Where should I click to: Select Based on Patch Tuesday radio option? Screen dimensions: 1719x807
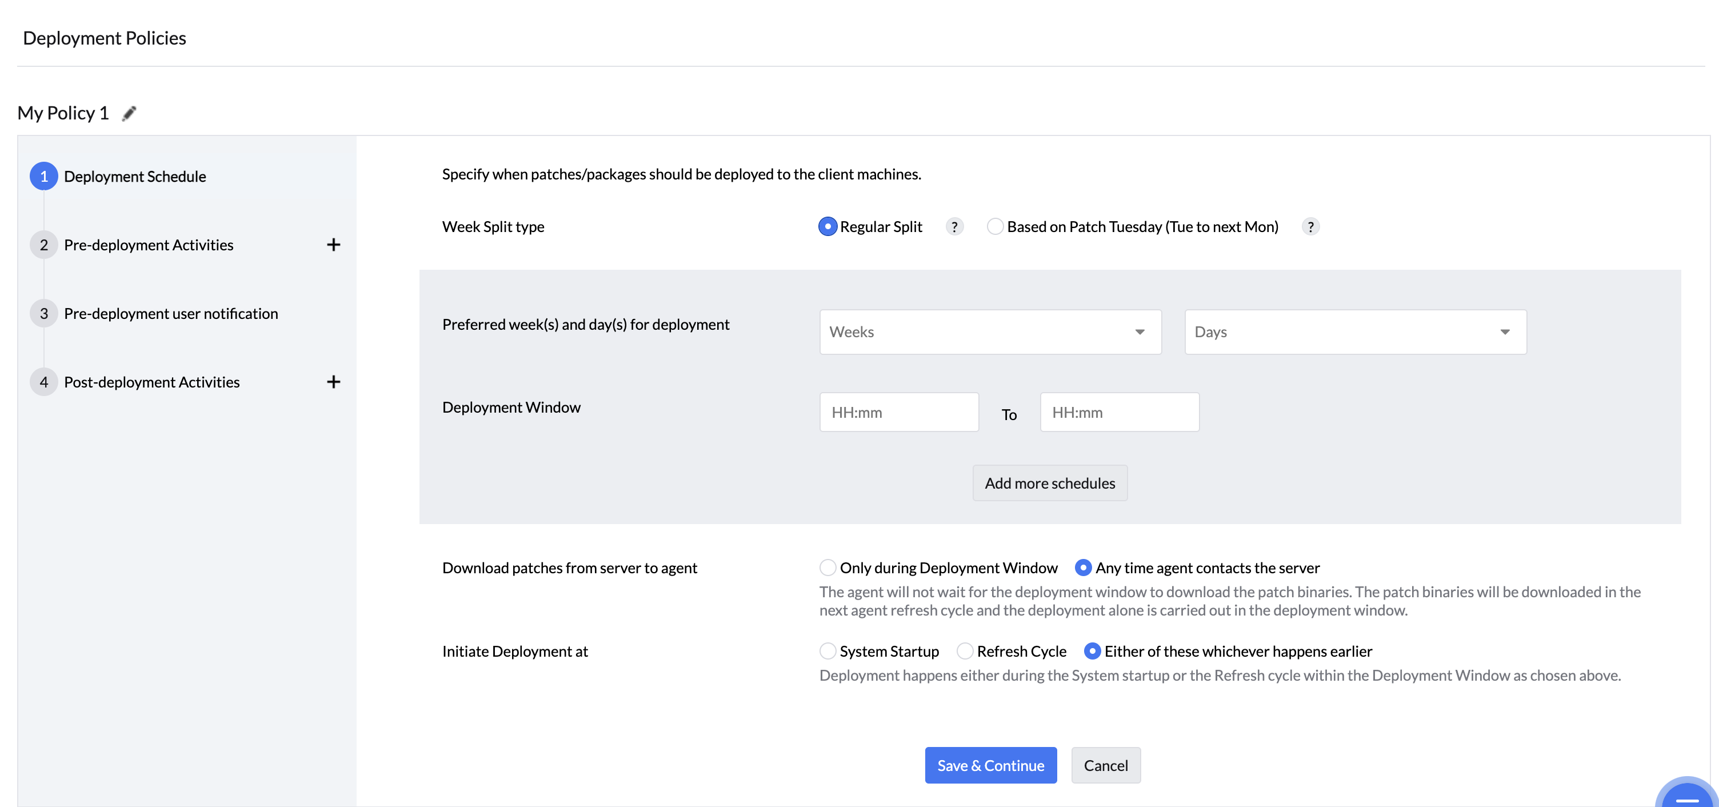coord(995,227)
